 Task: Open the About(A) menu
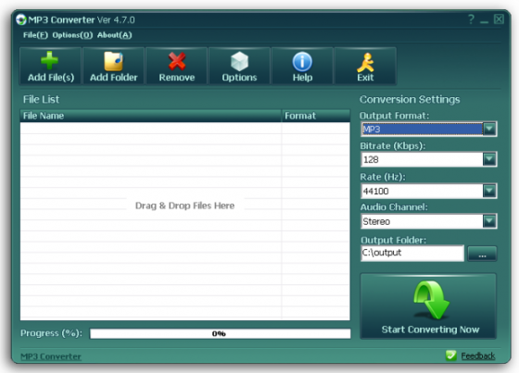coord(115,35)
